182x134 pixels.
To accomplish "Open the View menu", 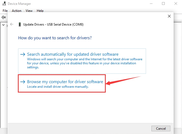I will [x=29, y=10].
